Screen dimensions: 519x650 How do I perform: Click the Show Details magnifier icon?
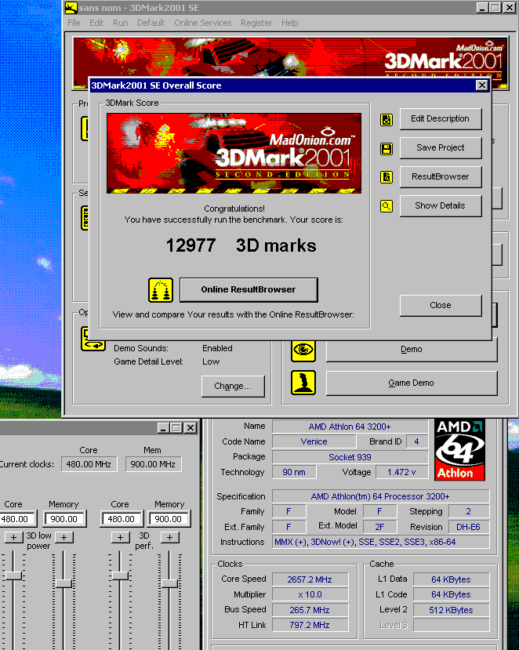(x=387, y=206)
